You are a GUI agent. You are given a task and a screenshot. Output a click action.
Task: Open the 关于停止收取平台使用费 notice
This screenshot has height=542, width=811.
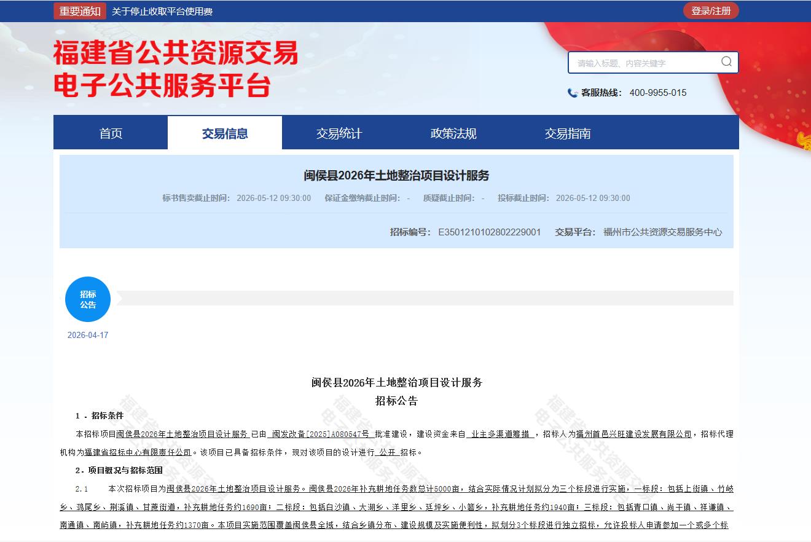pos(162,11)
